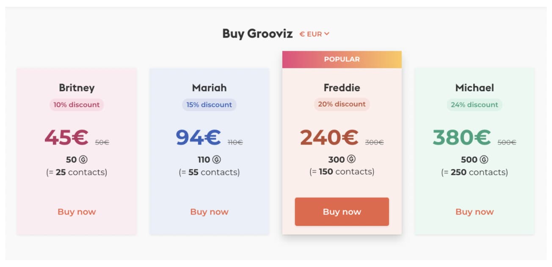Click the orange Buy now Freddie button
The image size is (552, 267).
[x=342, y=212]
